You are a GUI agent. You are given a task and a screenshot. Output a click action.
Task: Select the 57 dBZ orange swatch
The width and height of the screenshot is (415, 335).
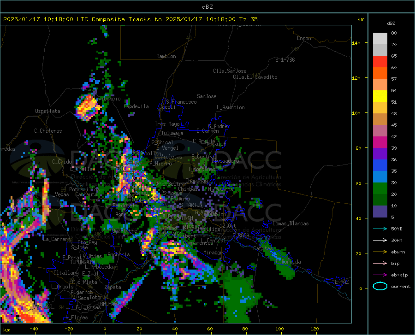point(380,73)
